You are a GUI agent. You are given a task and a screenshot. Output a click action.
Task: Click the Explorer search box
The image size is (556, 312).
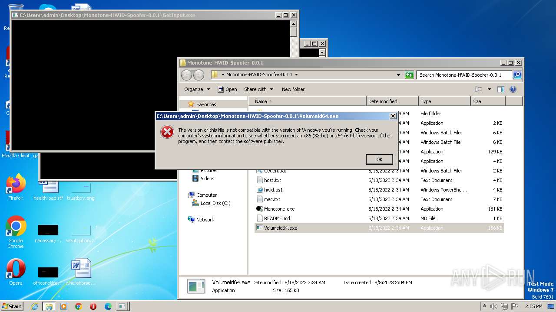point(464,75)
